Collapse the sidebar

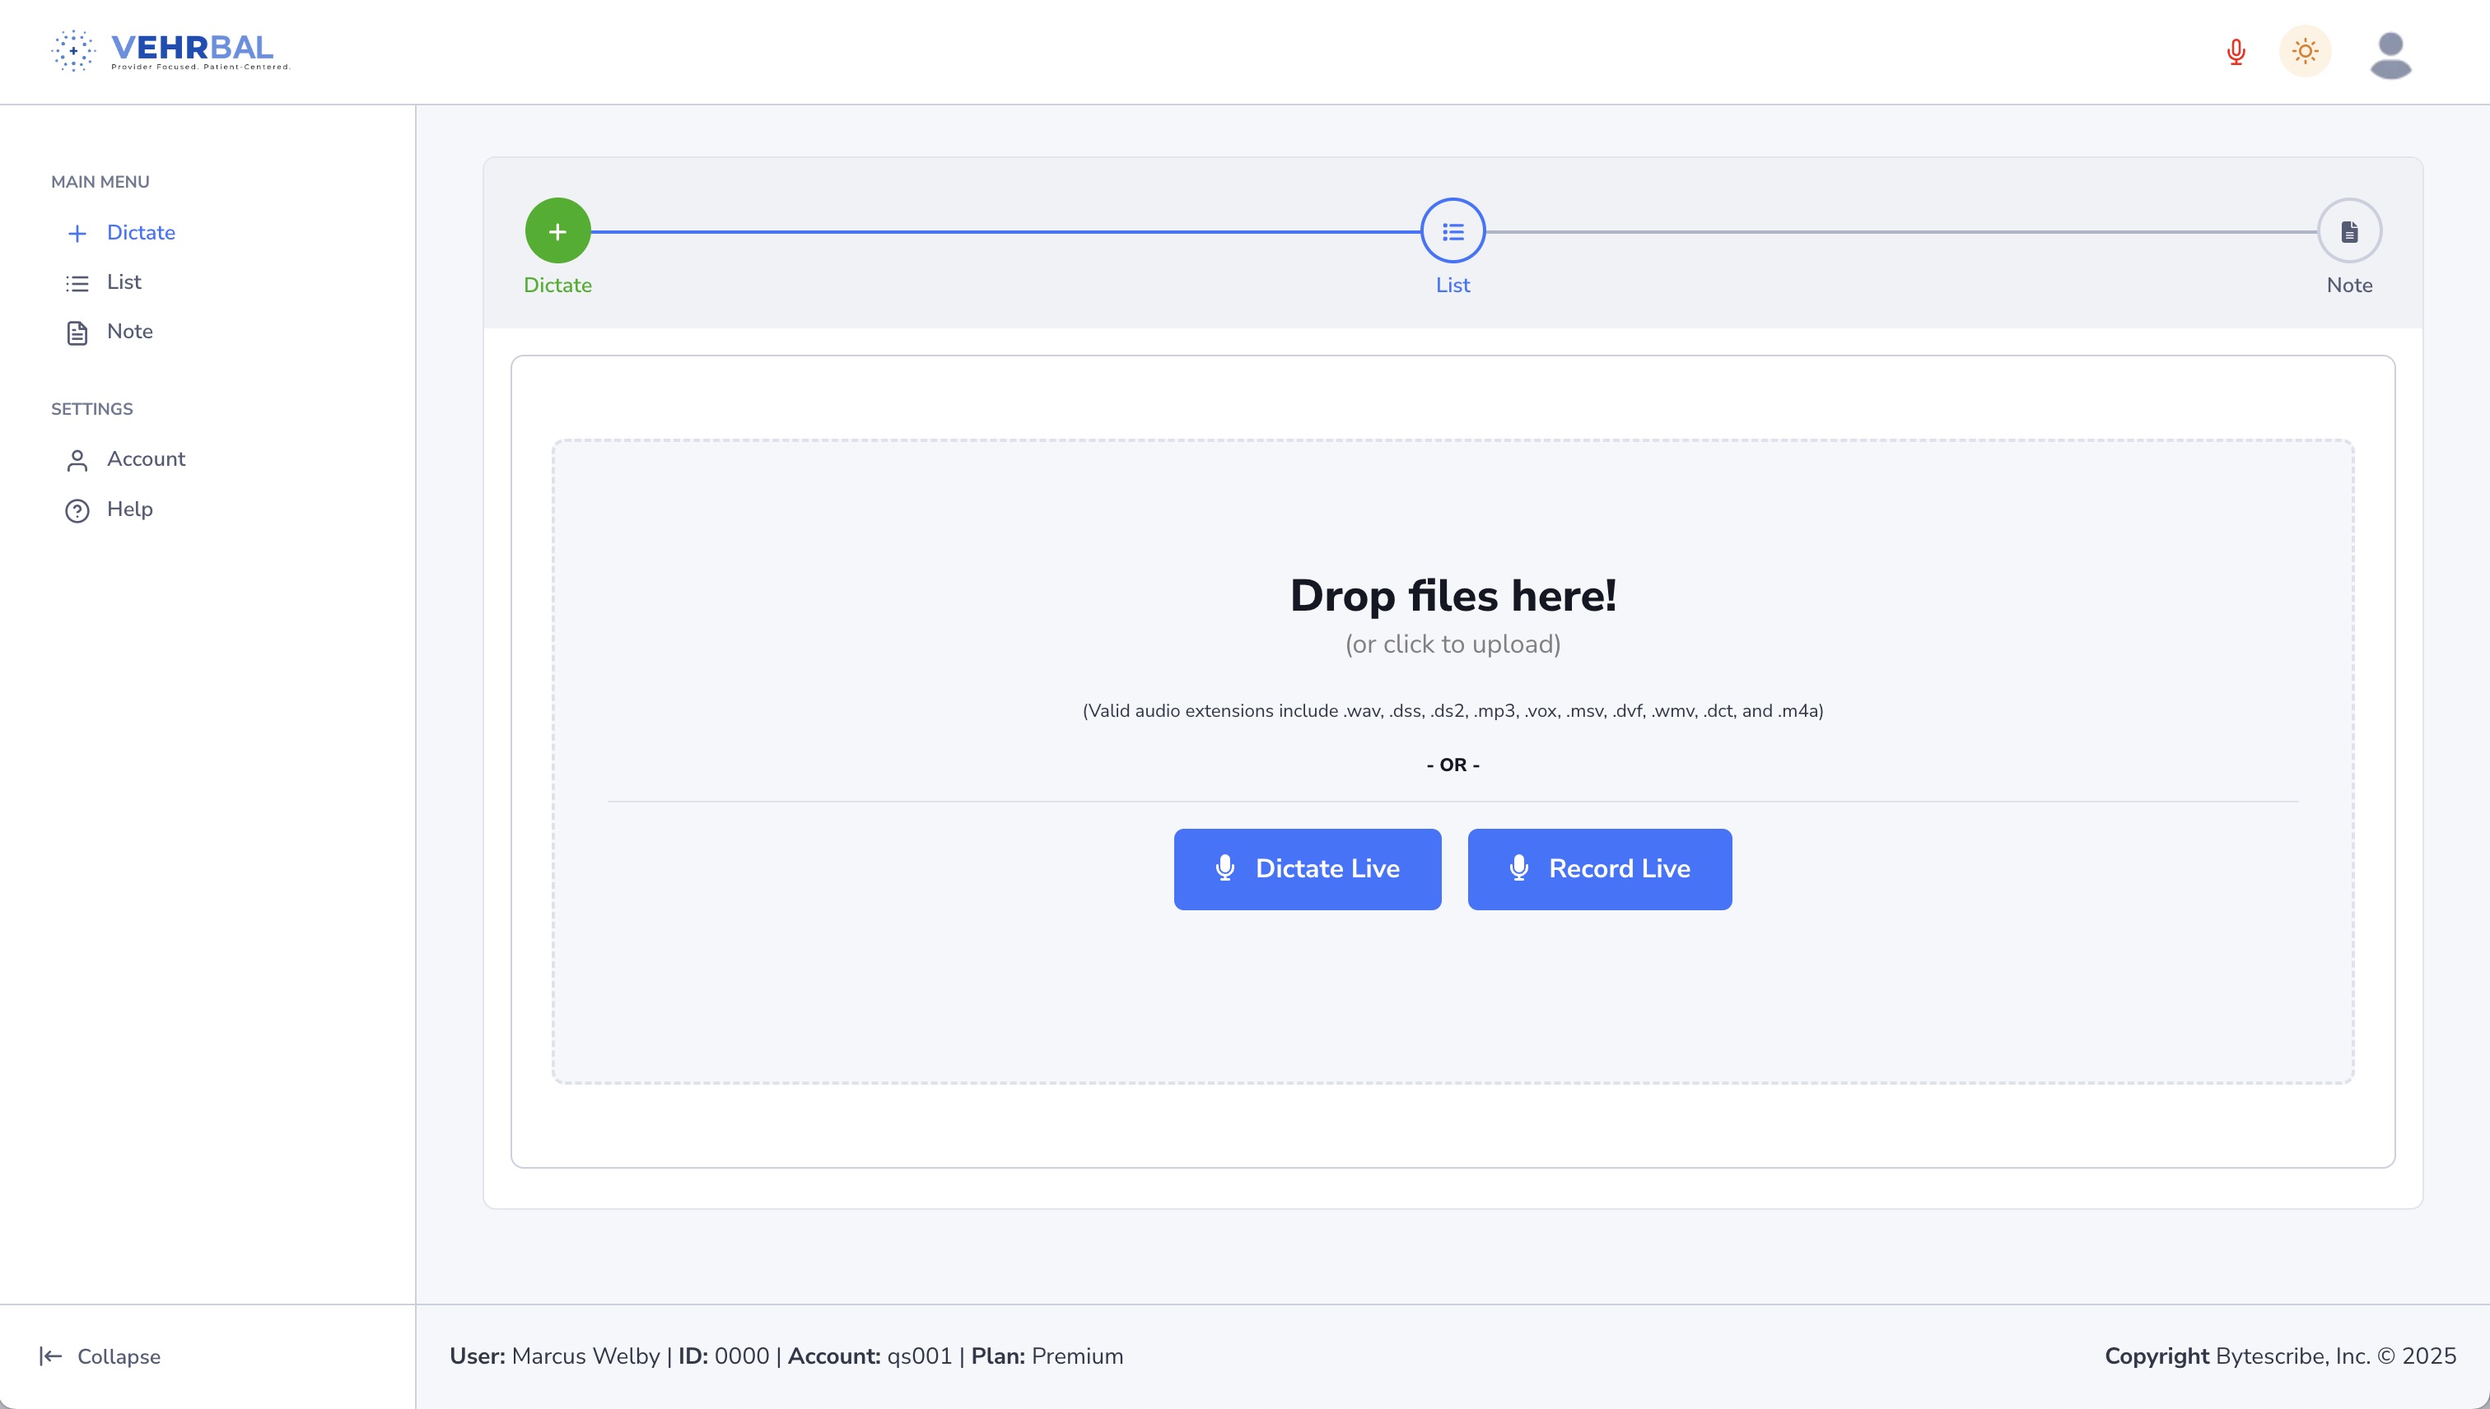[100, 1356]
